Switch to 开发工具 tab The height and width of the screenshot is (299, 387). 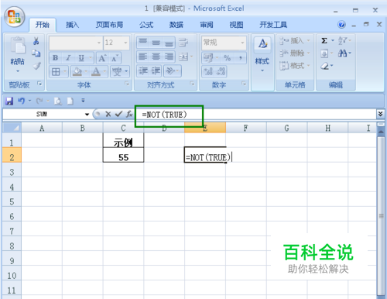coord(273,25)
